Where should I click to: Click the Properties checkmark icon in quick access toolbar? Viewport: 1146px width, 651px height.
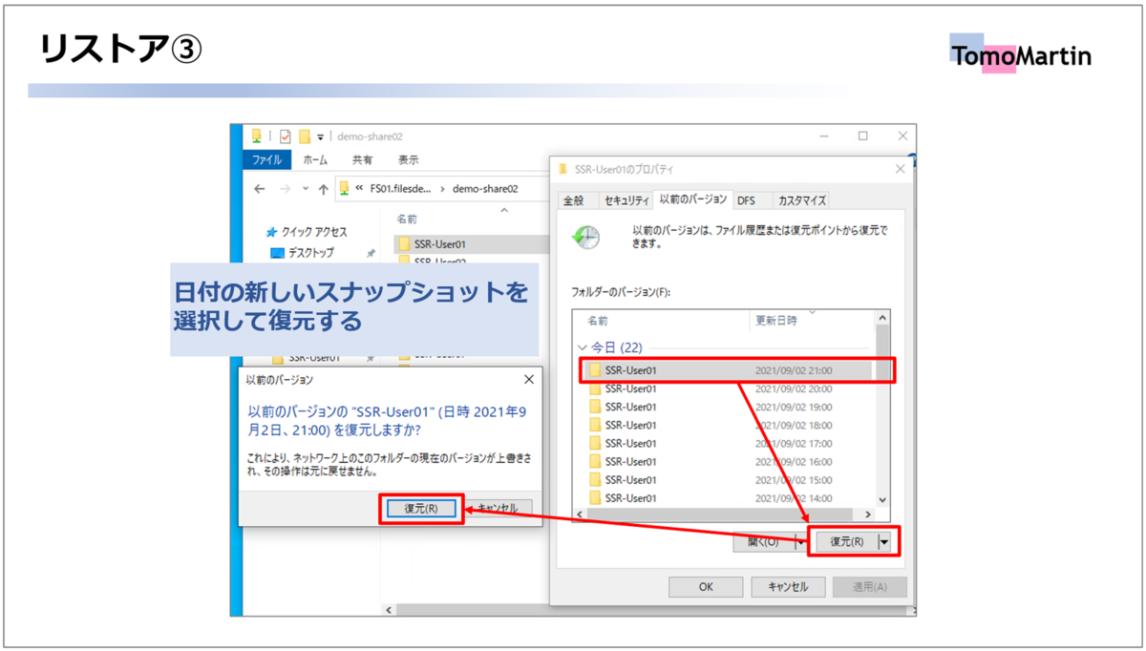point(285,136)
